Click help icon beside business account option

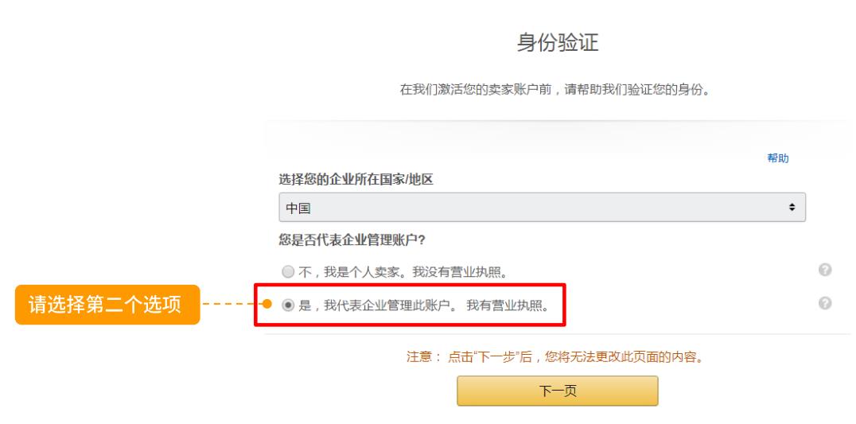825,303
